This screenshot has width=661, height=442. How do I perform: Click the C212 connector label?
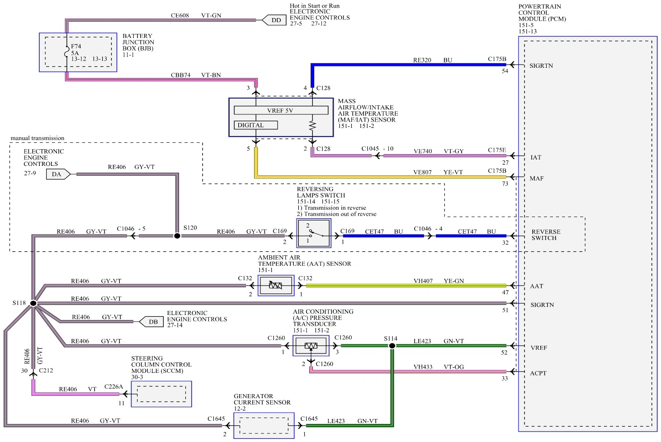tap(46, 371)
